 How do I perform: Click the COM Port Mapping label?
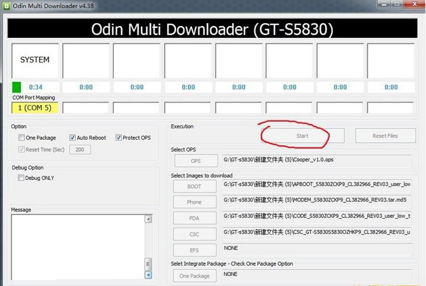coord(34,97)
